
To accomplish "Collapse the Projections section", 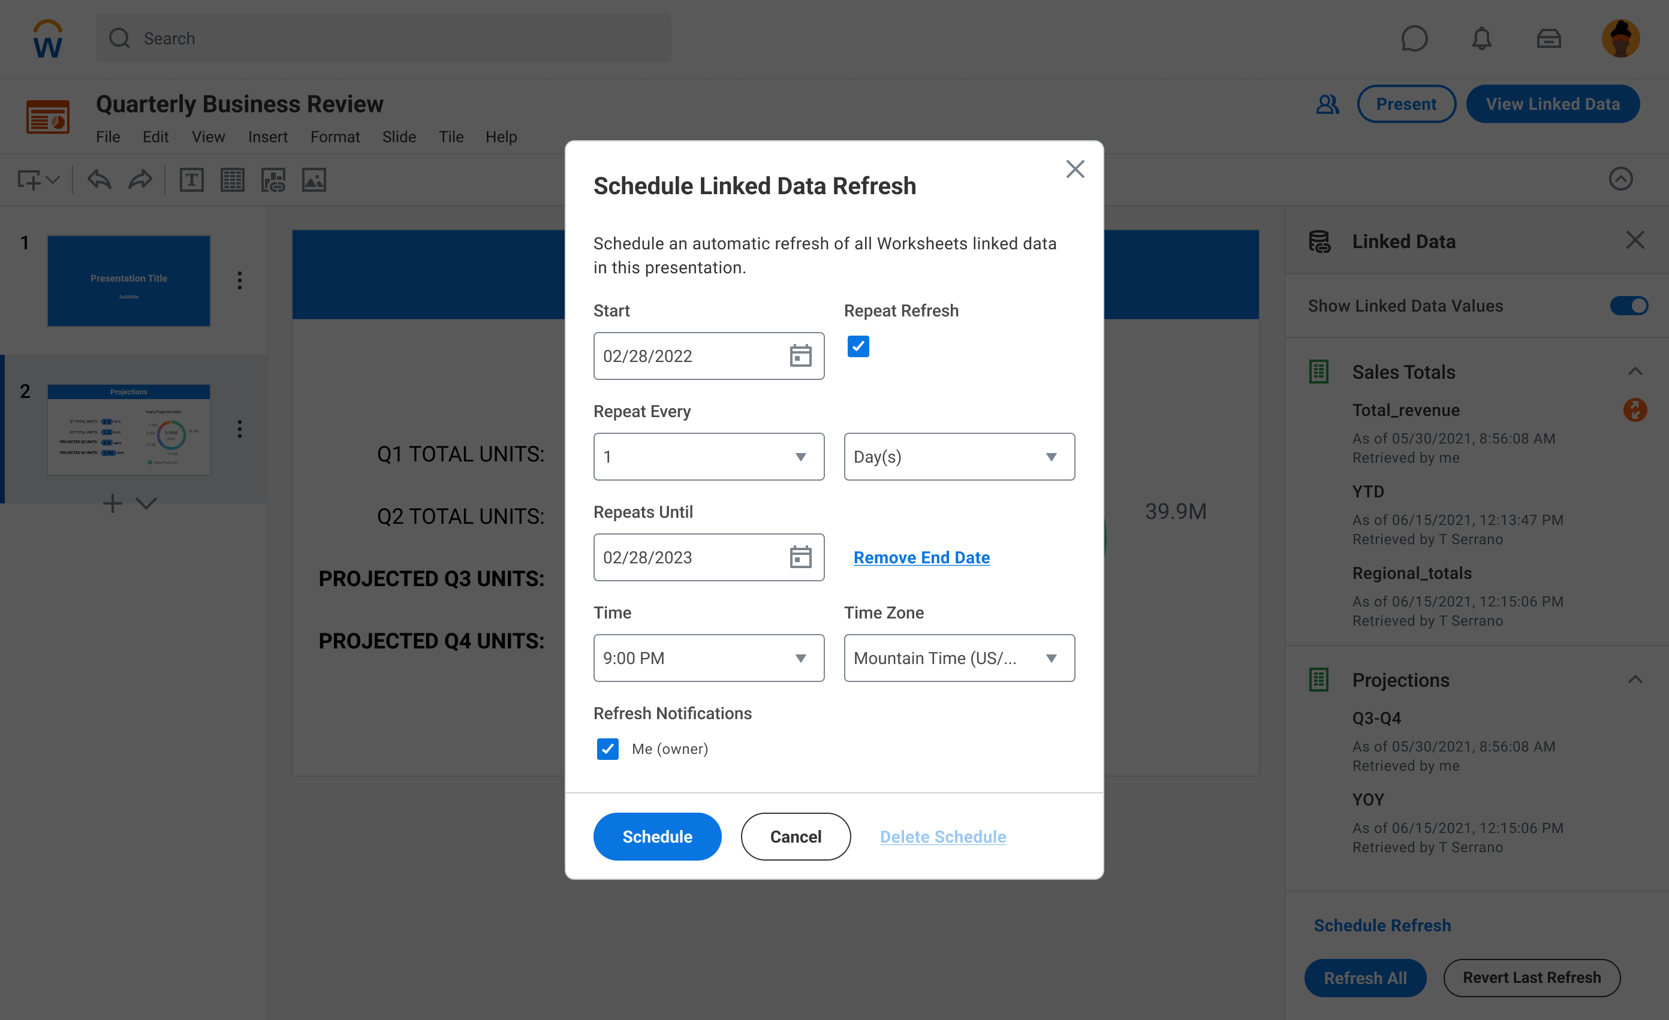I will pyautogui.click(x=1634, y=680).
